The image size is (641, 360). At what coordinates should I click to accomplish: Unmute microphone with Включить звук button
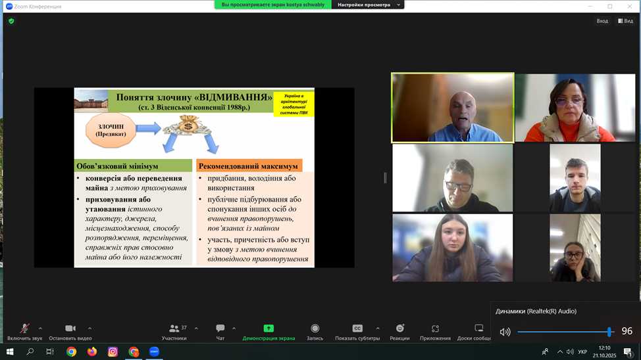coord(24,331)
